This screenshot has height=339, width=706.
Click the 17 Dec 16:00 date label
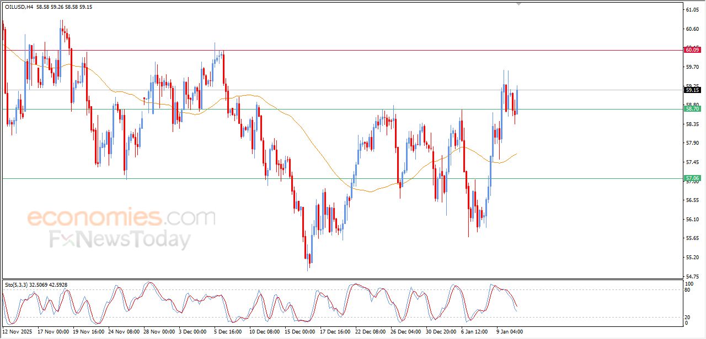336,332
